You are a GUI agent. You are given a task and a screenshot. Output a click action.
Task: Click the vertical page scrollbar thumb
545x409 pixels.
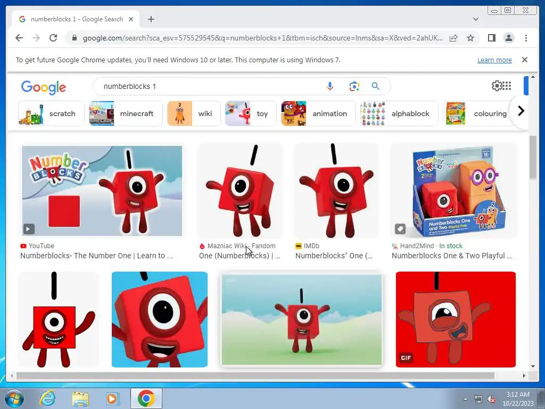point(533,158)
